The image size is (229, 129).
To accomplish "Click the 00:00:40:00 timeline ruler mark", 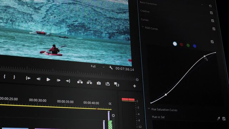I will click(91, 103).
